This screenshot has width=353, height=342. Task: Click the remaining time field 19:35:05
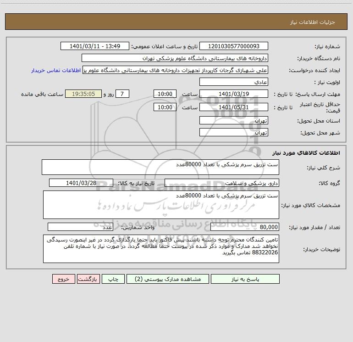pos(83,94)
